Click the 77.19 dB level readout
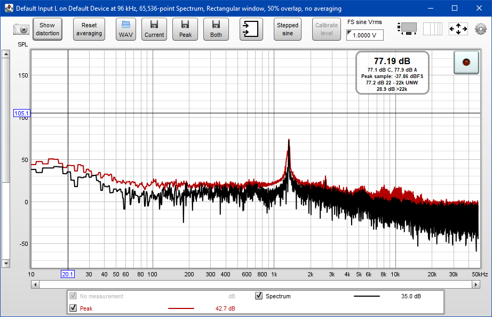Image resolution: width=492 pixels, height=317 pixels. click(392, 61)
